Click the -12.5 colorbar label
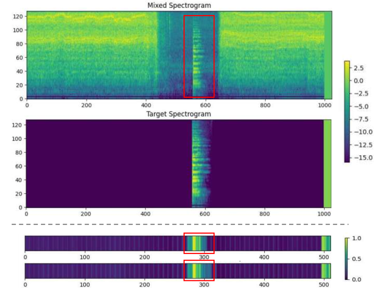 (x=363, y=145)
